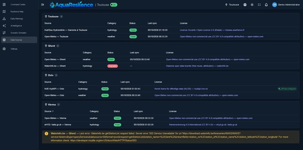
Task: Open the notifications bell
Action: [x=266, y=4]
